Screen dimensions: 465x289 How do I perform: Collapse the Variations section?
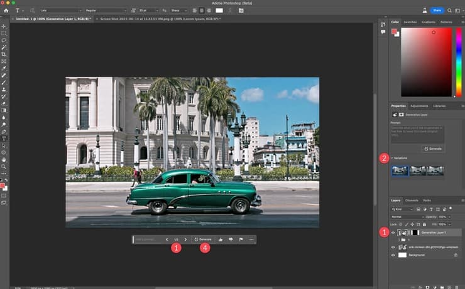tap(392, 158)
